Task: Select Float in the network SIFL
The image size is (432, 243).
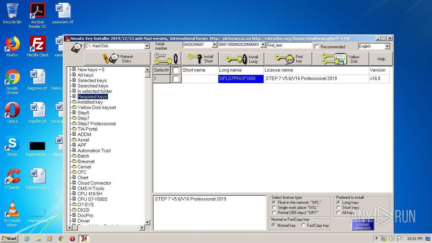Action: pyautogui.click(x=274, y=202)
